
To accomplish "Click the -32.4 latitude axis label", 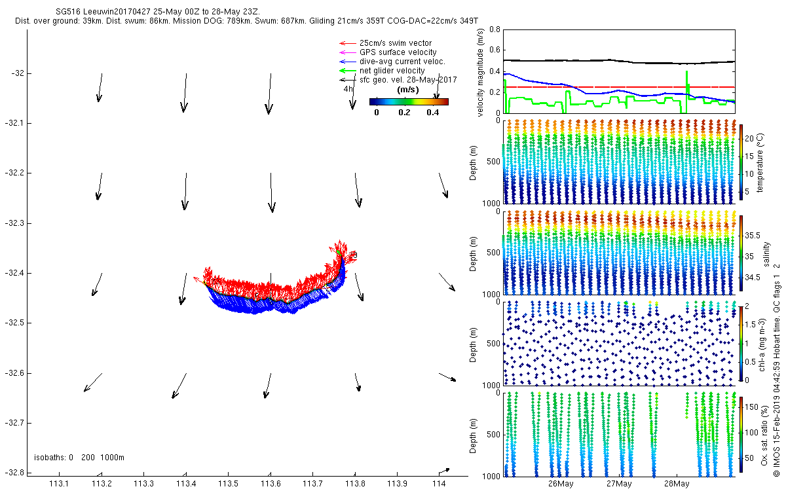I will click(12, 273).
